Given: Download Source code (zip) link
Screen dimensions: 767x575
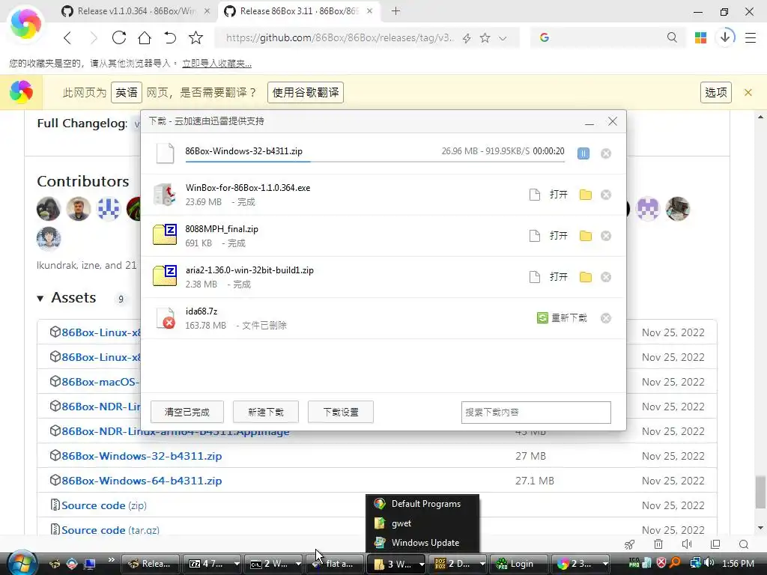Looking at the screenshot, I should 103,505.
